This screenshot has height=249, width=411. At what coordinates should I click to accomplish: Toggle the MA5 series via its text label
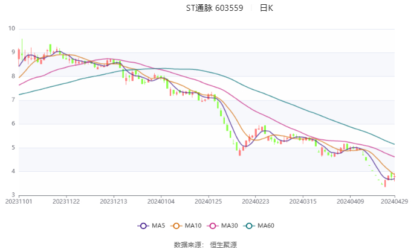click(158, 225)
